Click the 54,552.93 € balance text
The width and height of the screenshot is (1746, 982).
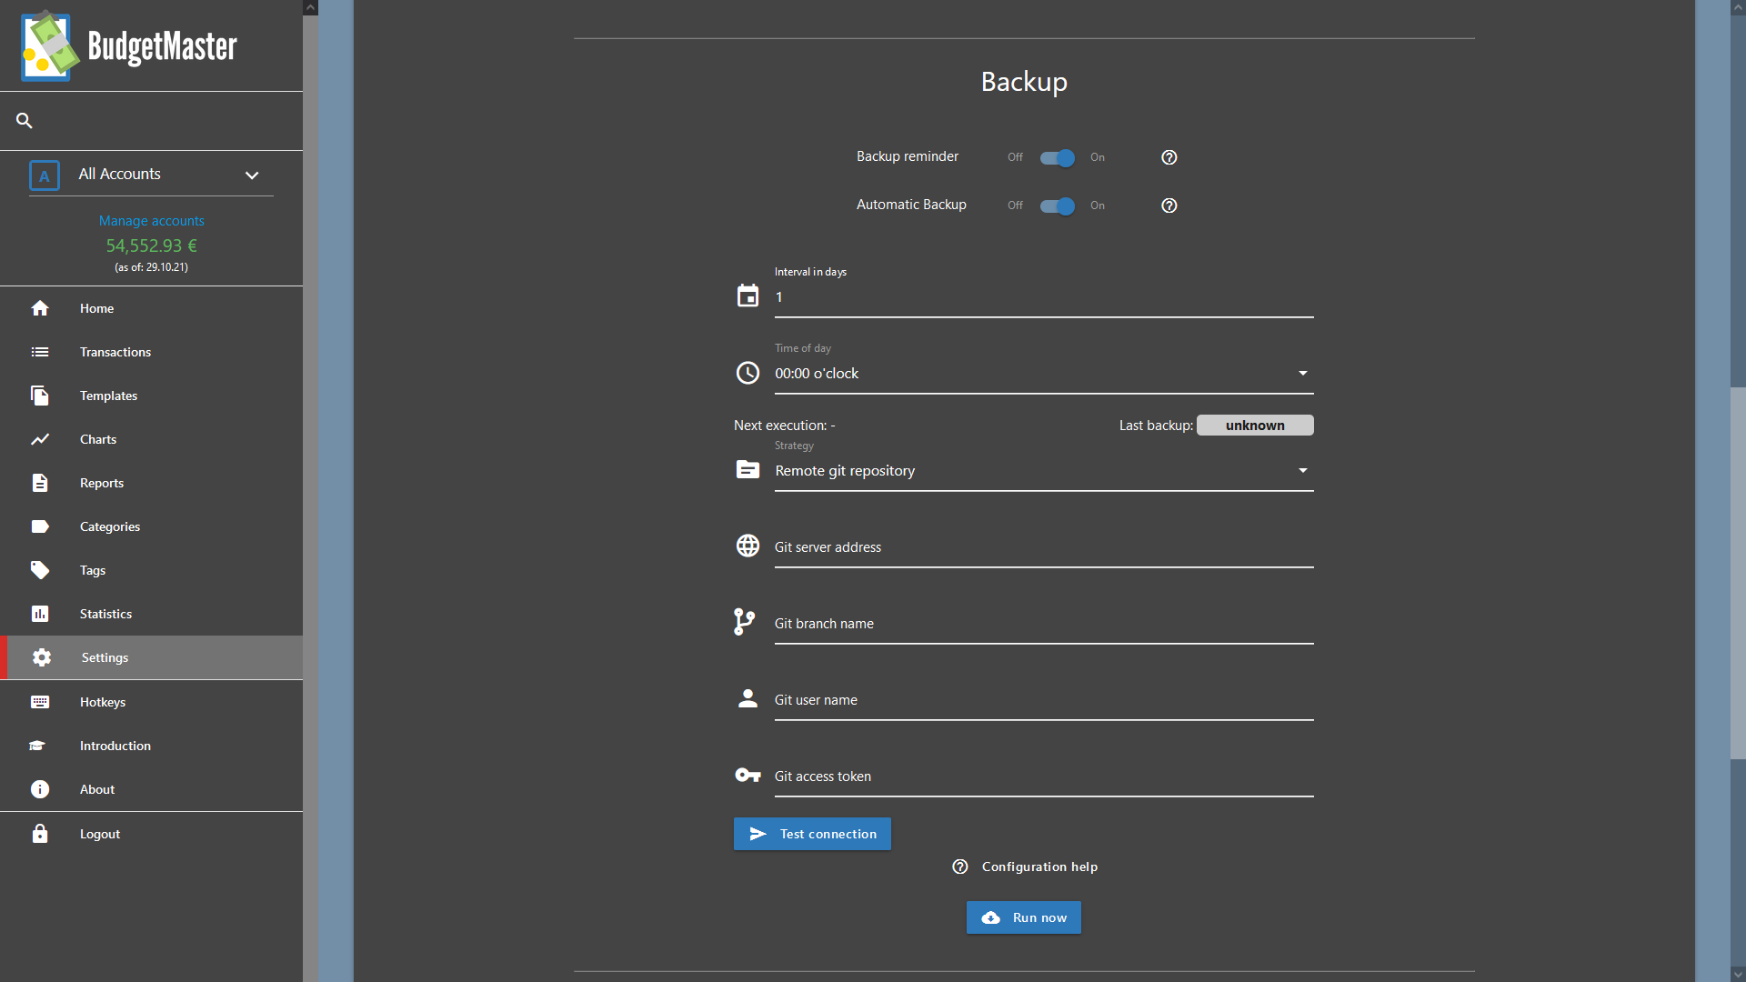point(151,245)
